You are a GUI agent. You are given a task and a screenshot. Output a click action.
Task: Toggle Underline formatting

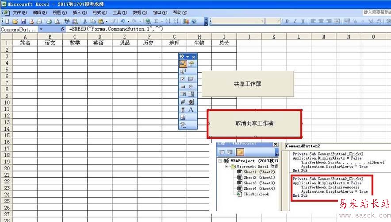pos(303,21)
